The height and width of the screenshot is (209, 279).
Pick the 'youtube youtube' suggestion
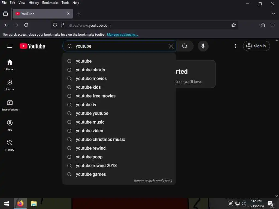[x=119, y=113]
